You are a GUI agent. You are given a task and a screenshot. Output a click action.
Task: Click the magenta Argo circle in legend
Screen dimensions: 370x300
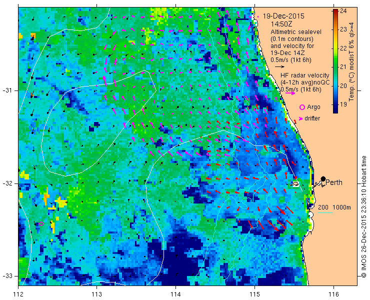302,107
